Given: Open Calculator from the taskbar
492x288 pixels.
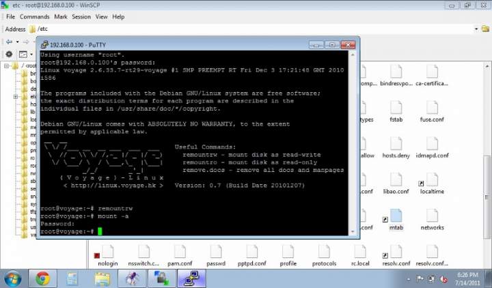Looking at the screenshot, I should (72, 278).
